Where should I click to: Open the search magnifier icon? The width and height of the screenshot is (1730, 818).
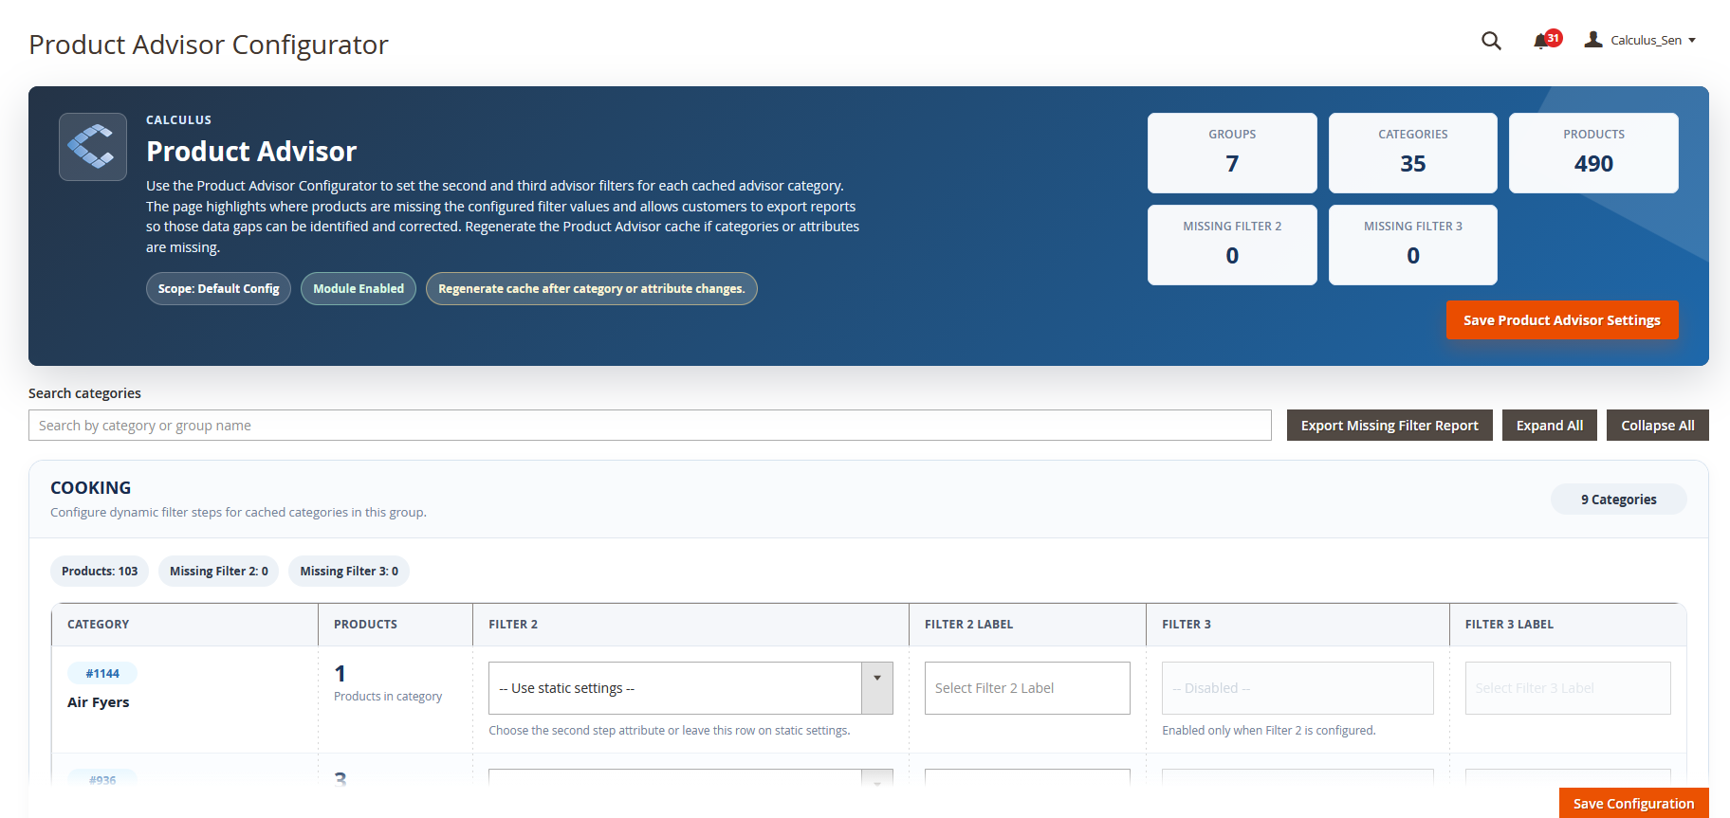(1491, 41)
